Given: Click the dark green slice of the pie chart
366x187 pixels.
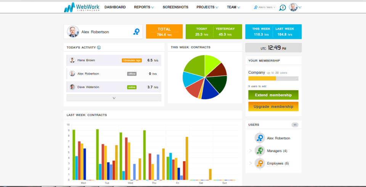Looking at the screenshot, I should tap(218, 83).
